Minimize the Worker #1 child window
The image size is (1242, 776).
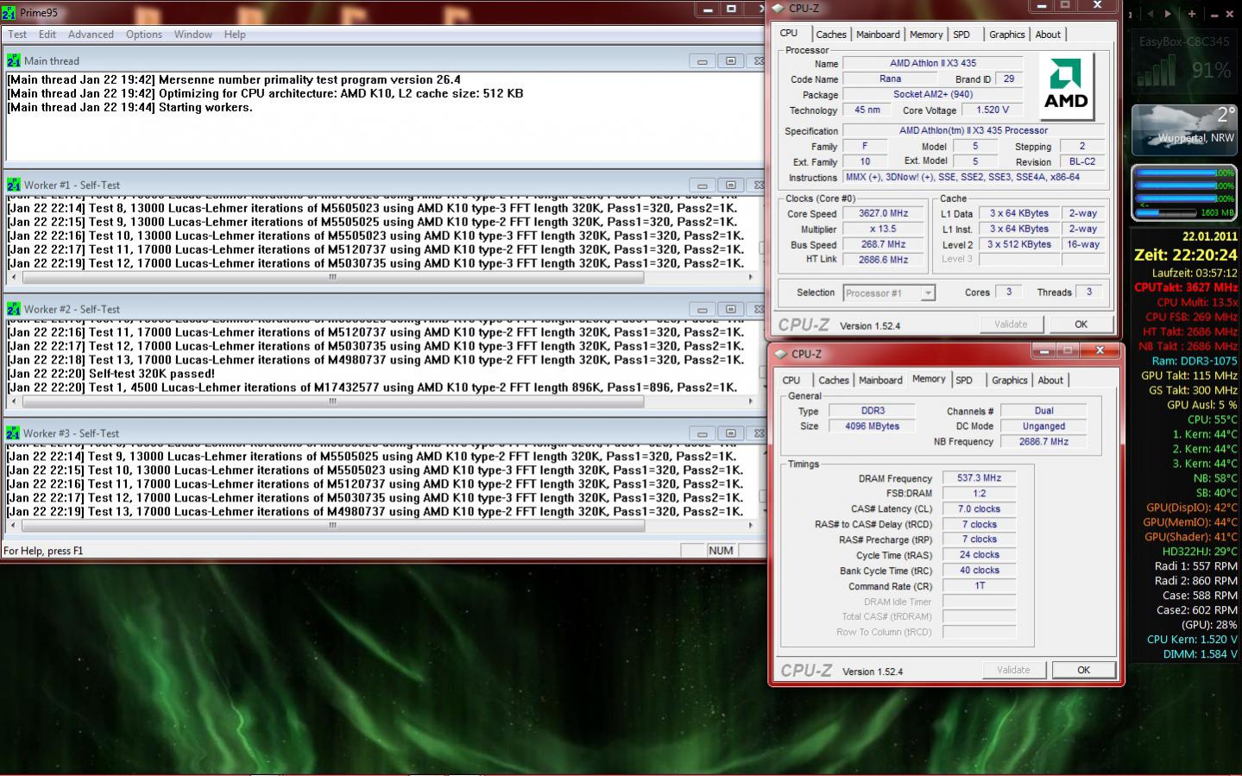(703, 186)
